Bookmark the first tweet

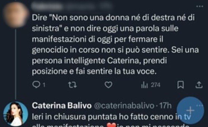point(181,85)
